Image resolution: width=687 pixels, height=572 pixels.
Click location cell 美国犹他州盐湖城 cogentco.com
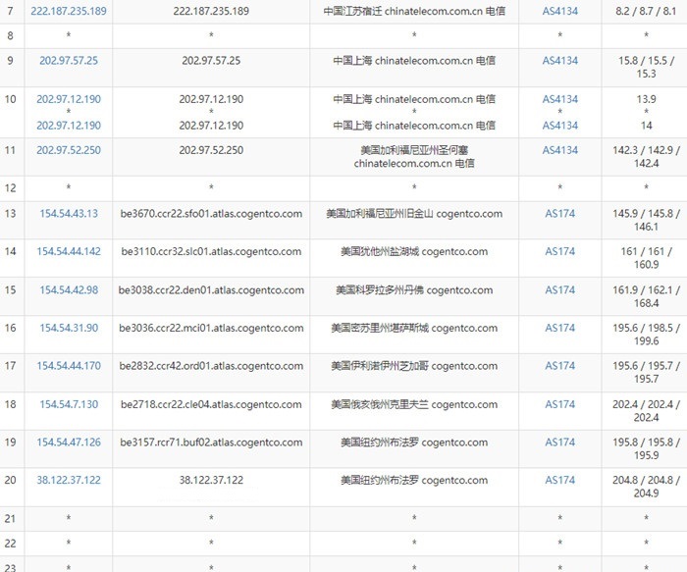(x=414, y=252)
